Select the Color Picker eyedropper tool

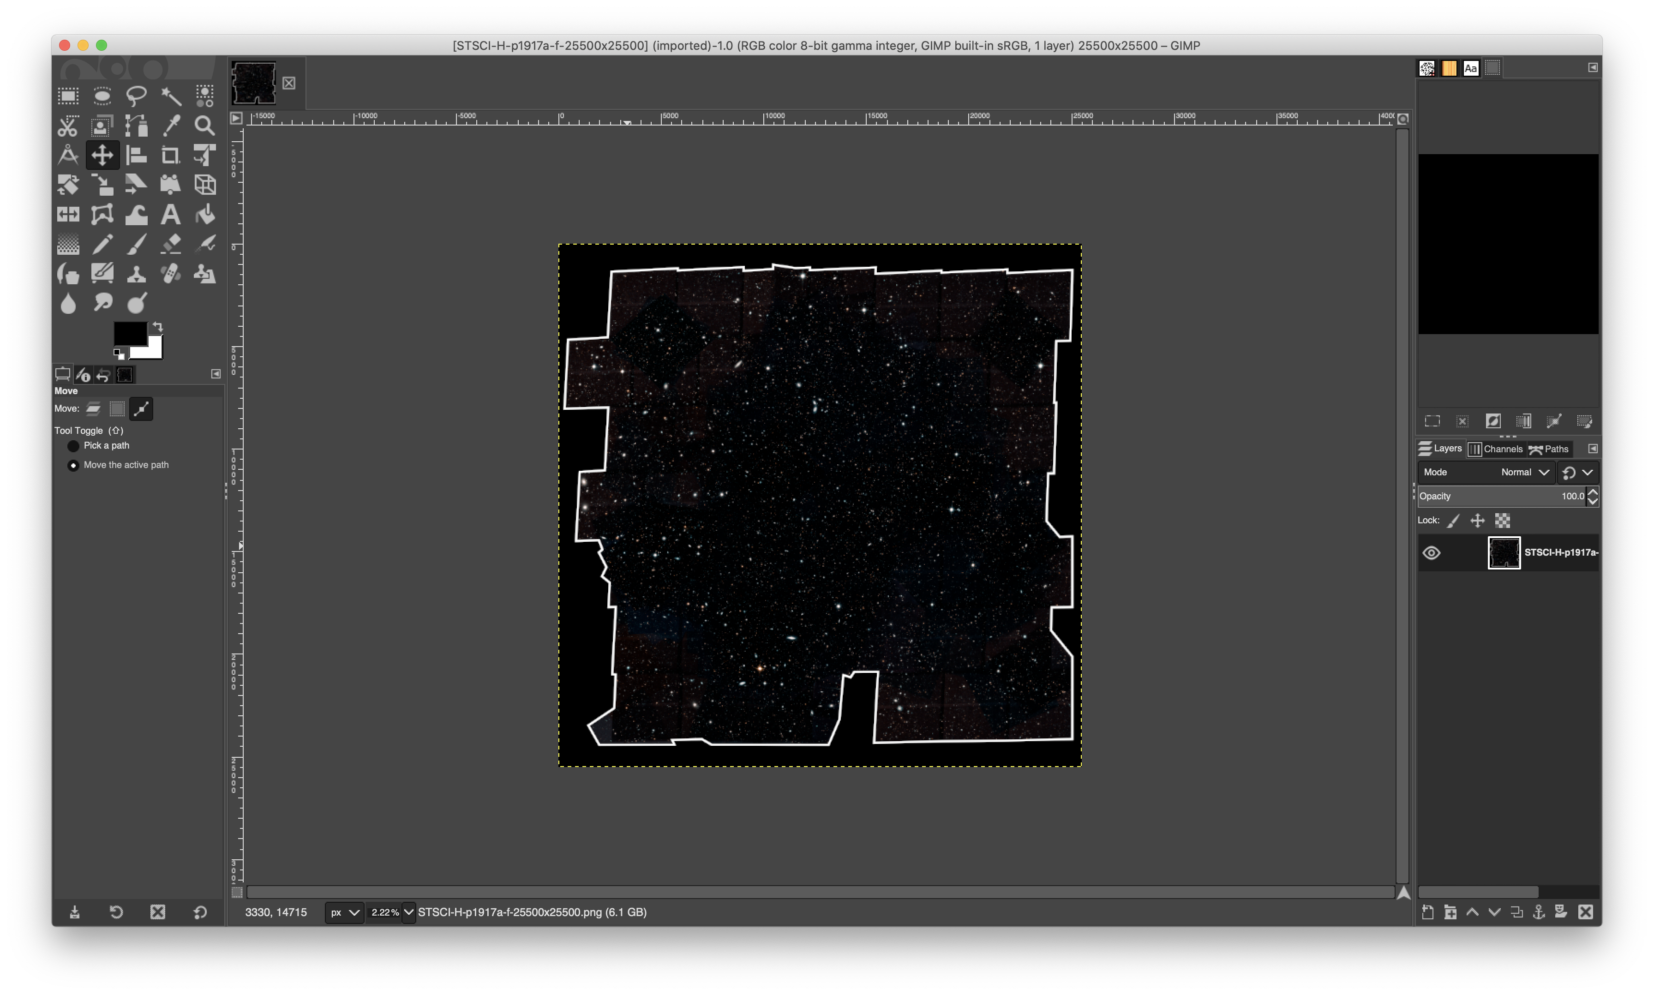[171, 126]
